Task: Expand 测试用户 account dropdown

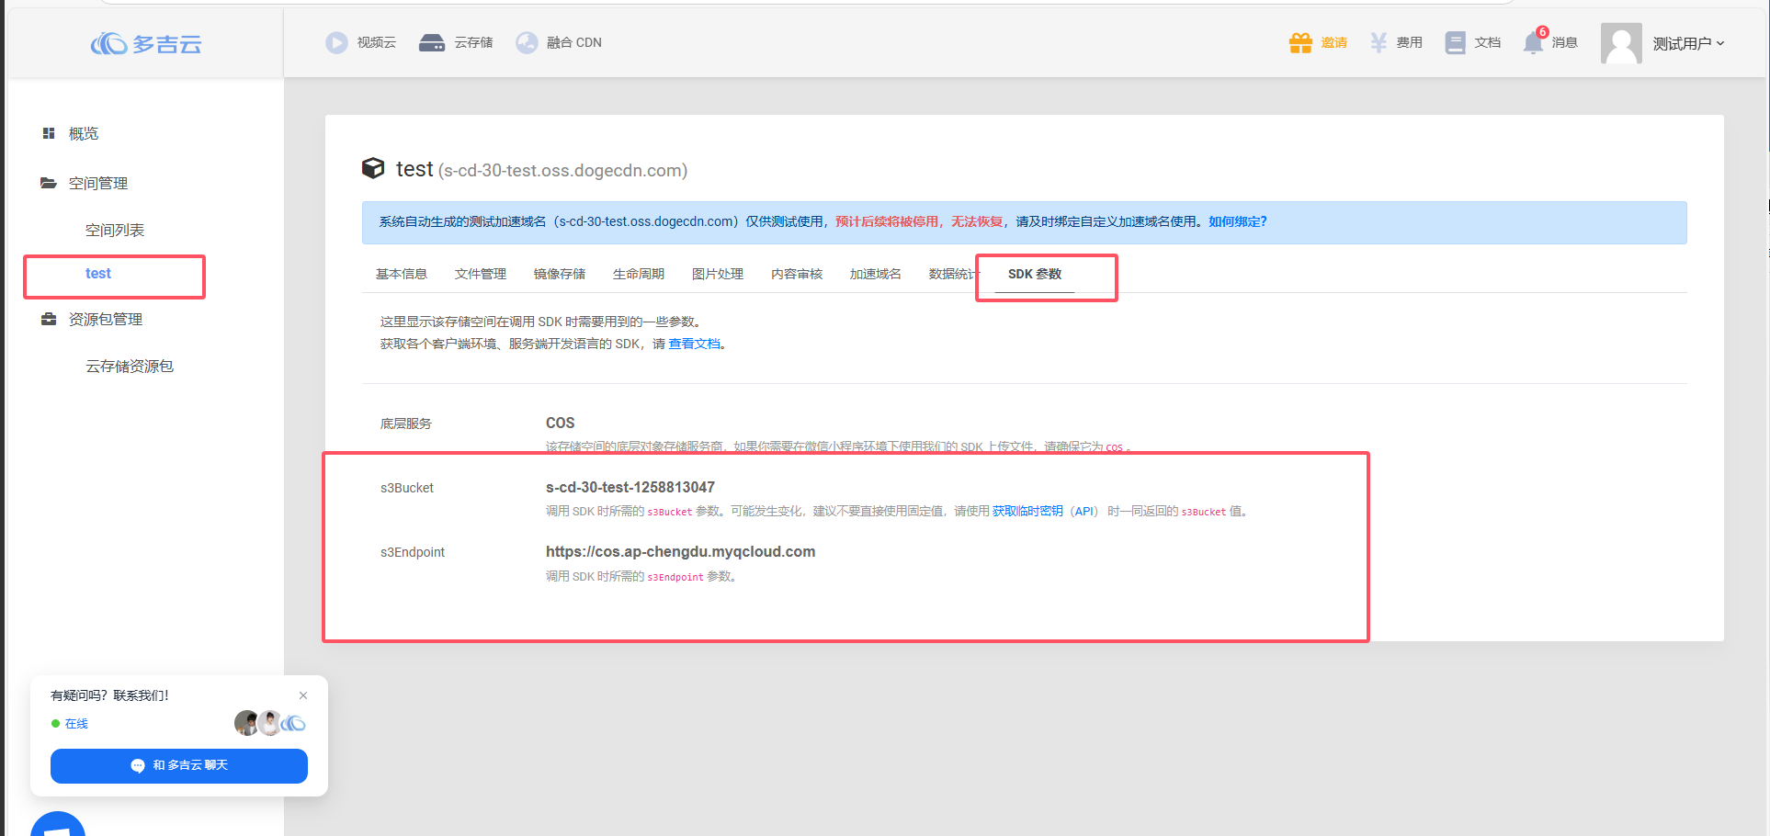Action: [1688, 43]
